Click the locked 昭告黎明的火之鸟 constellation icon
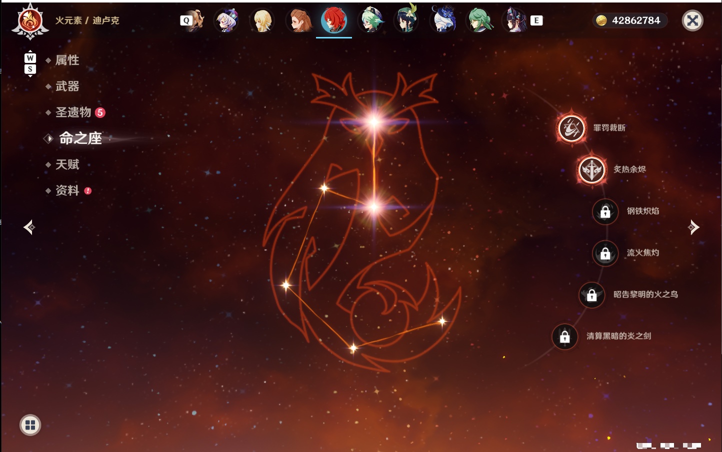The image size is (722, 452). [x=591, y=295]
